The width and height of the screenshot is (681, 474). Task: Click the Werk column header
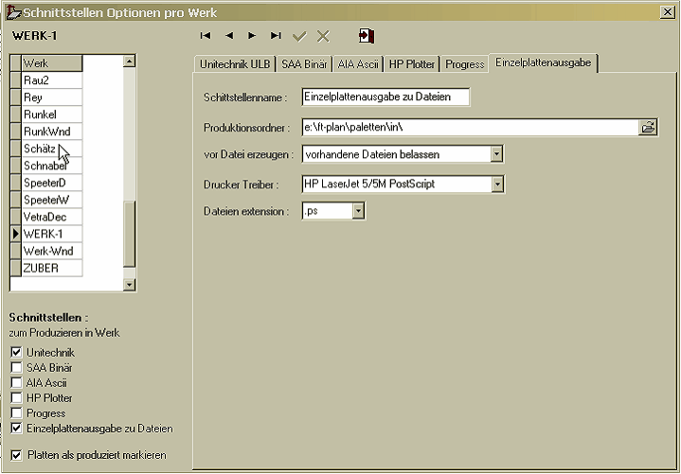[x=52, y=63]
